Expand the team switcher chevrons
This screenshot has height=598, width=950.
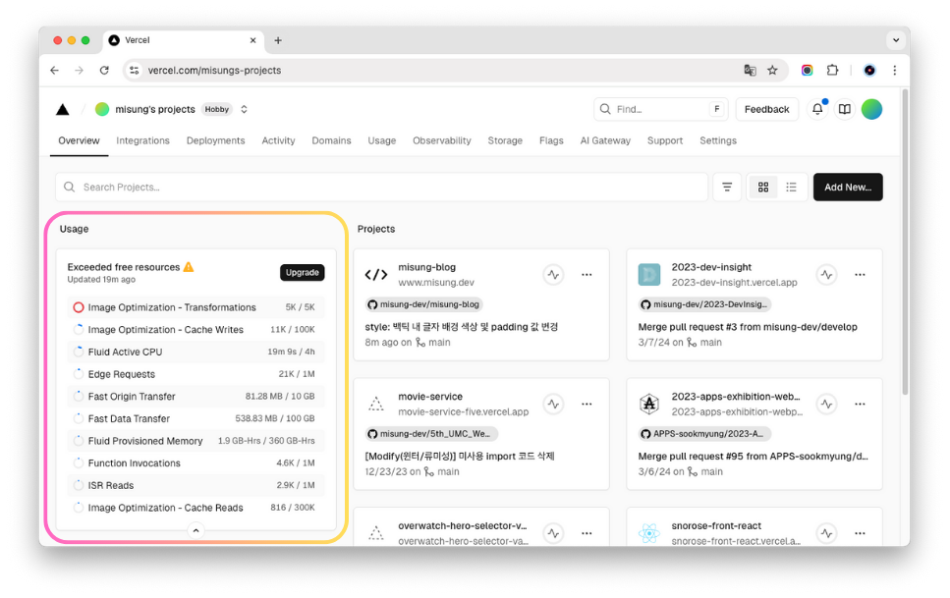click(x=245, y=109)
